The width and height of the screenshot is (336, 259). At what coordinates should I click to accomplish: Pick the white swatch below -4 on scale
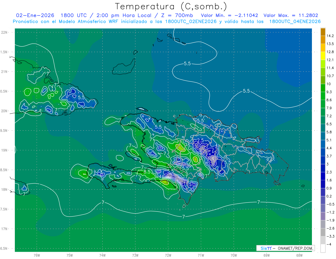click(x=323, y=248)
